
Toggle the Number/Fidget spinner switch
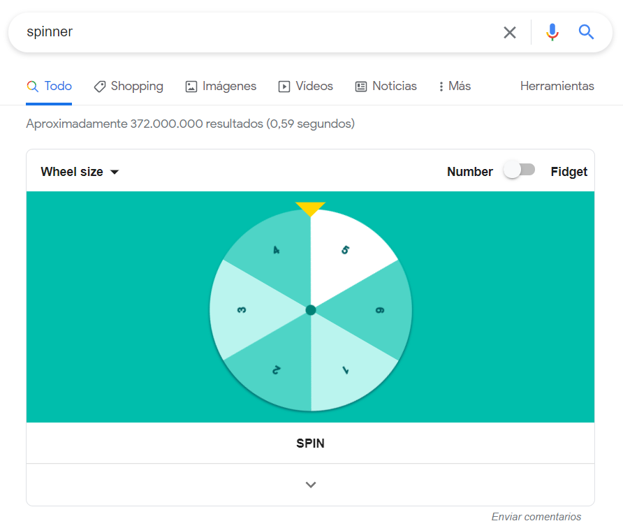(520, 170)
